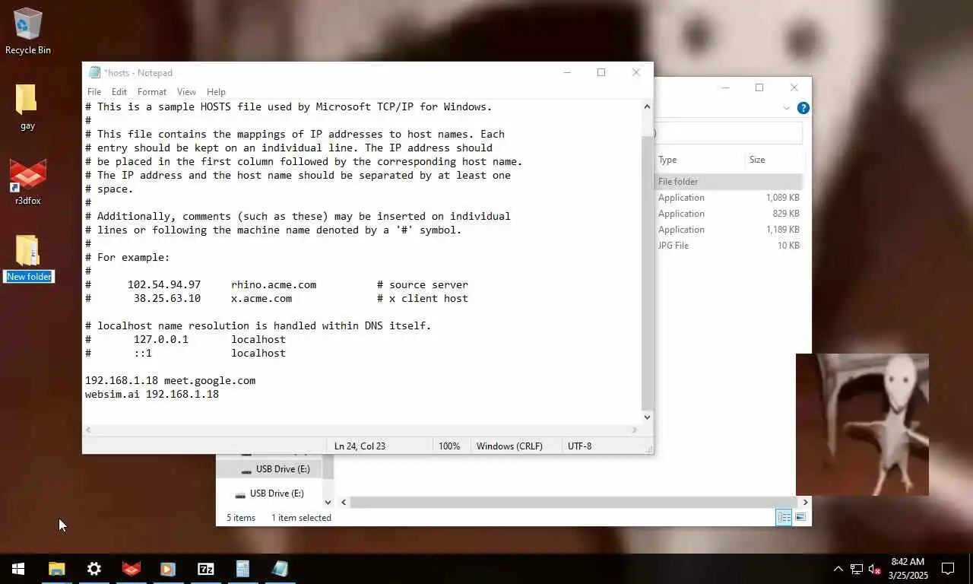Click '100%' zoom status in Notepad
This screenshot has width=973, height=584.
click(449, 446)
